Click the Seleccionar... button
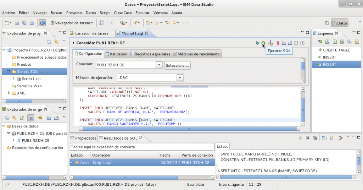Viewport: 363px width, 190px height. tap(178, 65)
